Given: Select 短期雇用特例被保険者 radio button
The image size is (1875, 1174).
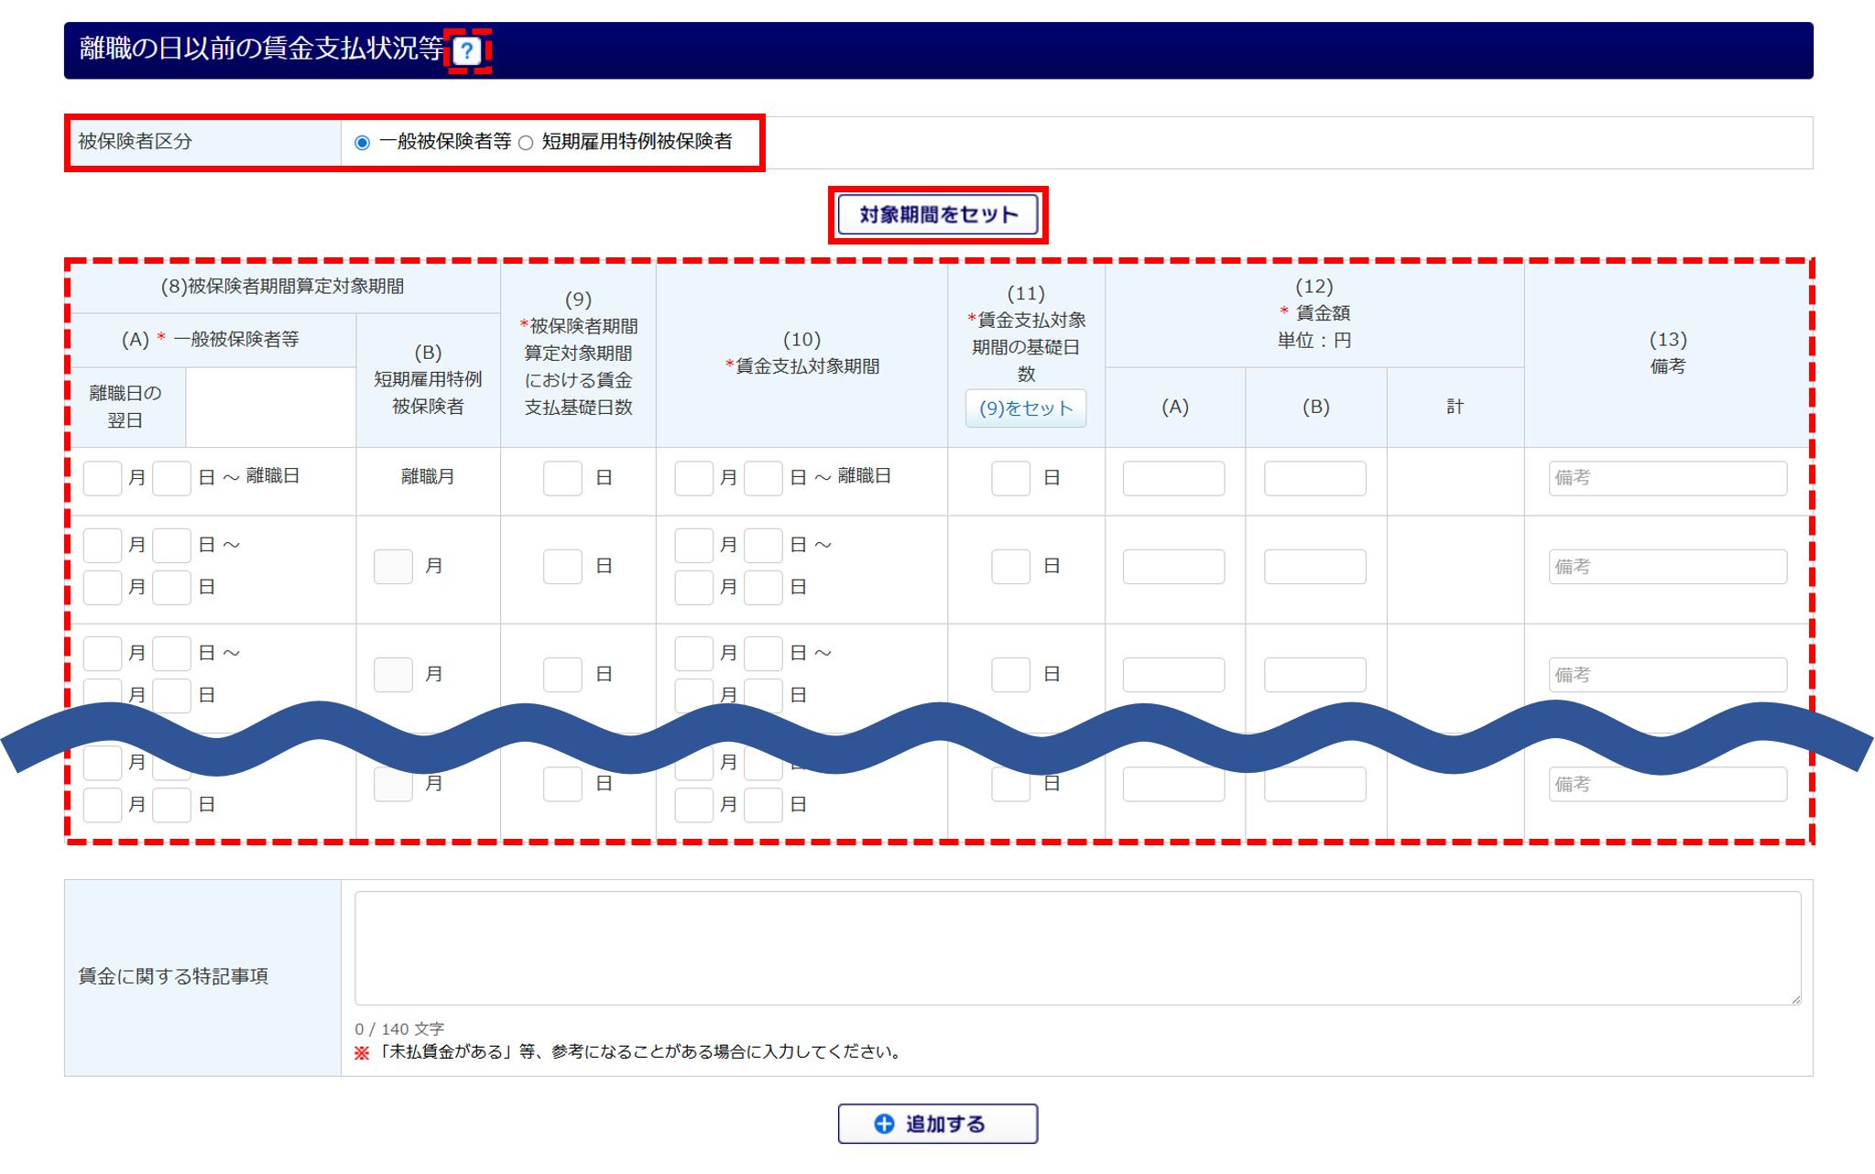Looking at the screenshot, I should (526, 143).
